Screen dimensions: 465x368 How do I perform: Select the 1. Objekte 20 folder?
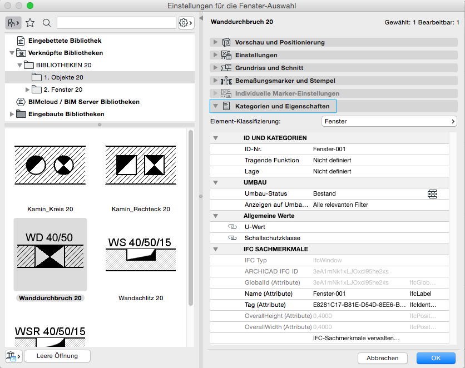point(100,77)
